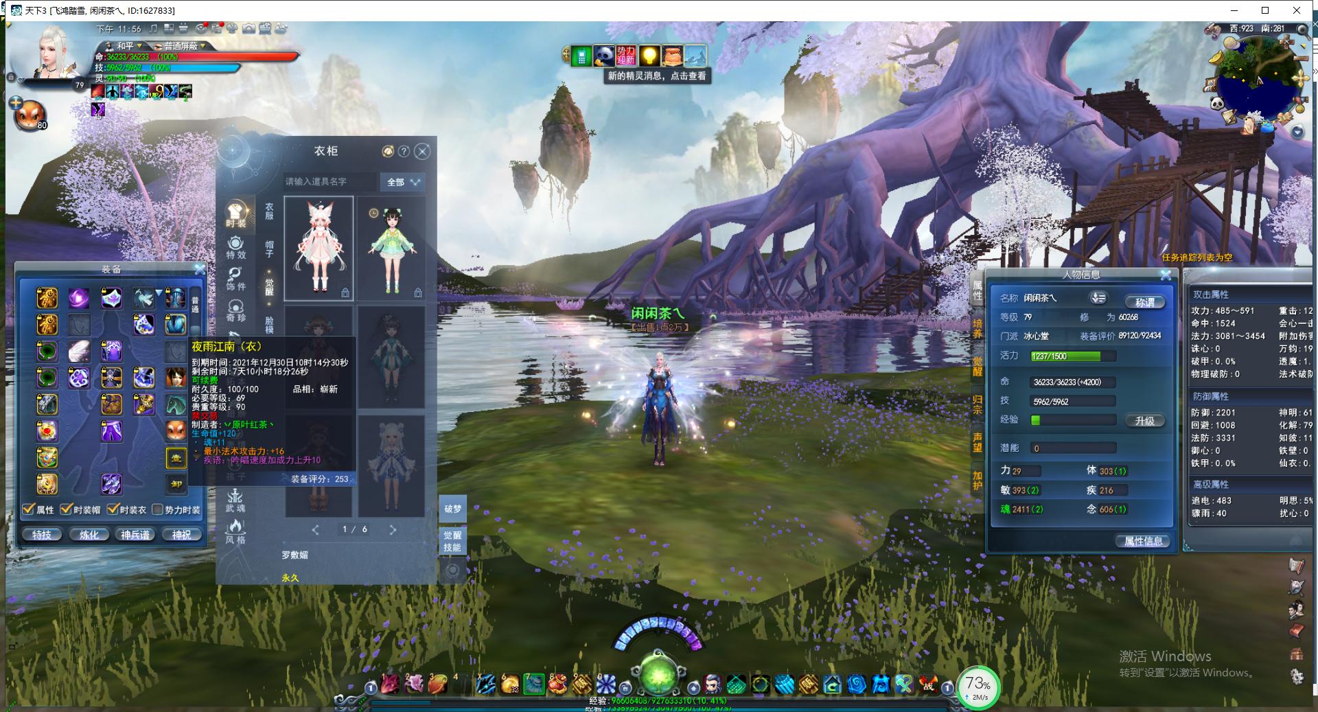This screenshot has height=712, width=1318.
Task: Click the help question mark in 衣柜 panel
Action: coord(404,151)
